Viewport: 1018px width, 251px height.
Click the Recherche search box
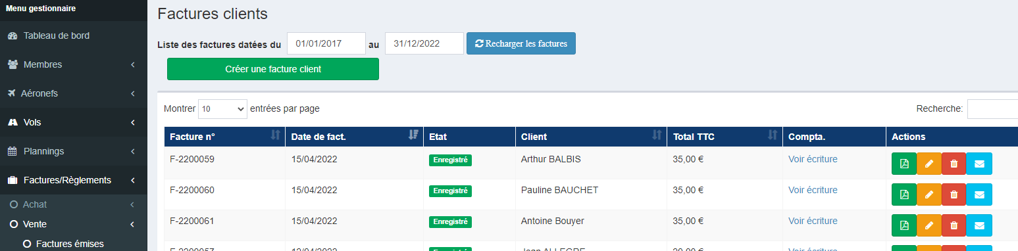point(992,108)
